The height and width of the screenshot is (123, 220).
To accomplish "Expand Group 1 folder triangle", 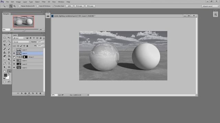I will [17, 57].
